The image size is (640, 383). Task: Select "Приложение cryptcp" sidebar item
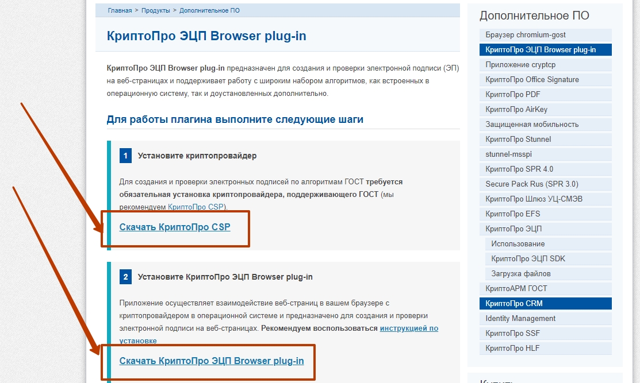click(520, 65)
